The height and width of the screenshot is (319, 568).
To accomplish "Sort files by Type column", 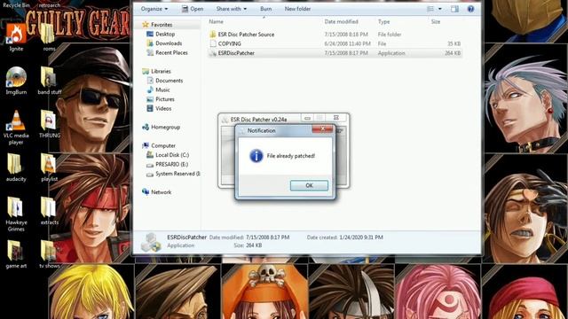I will pos(383,21).
